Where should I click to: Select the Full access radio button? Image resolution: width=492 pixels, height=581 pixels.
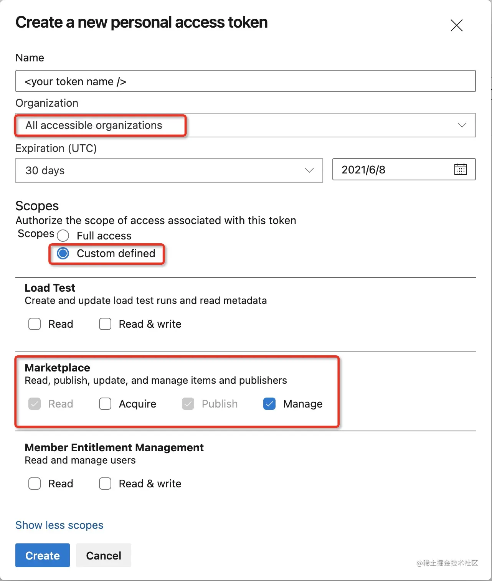coord(63,236)
